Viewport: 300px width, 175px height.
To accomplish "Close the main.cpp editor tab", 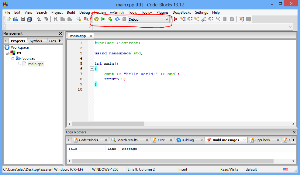I will (91, 36).
